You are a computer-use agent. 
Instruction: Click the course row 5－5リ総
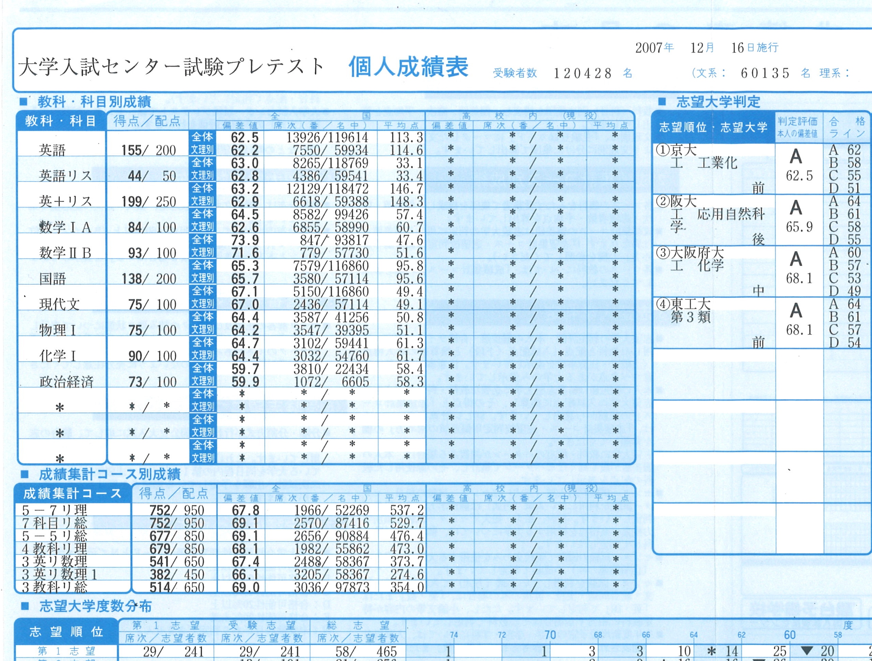click(x=54, y=536)
